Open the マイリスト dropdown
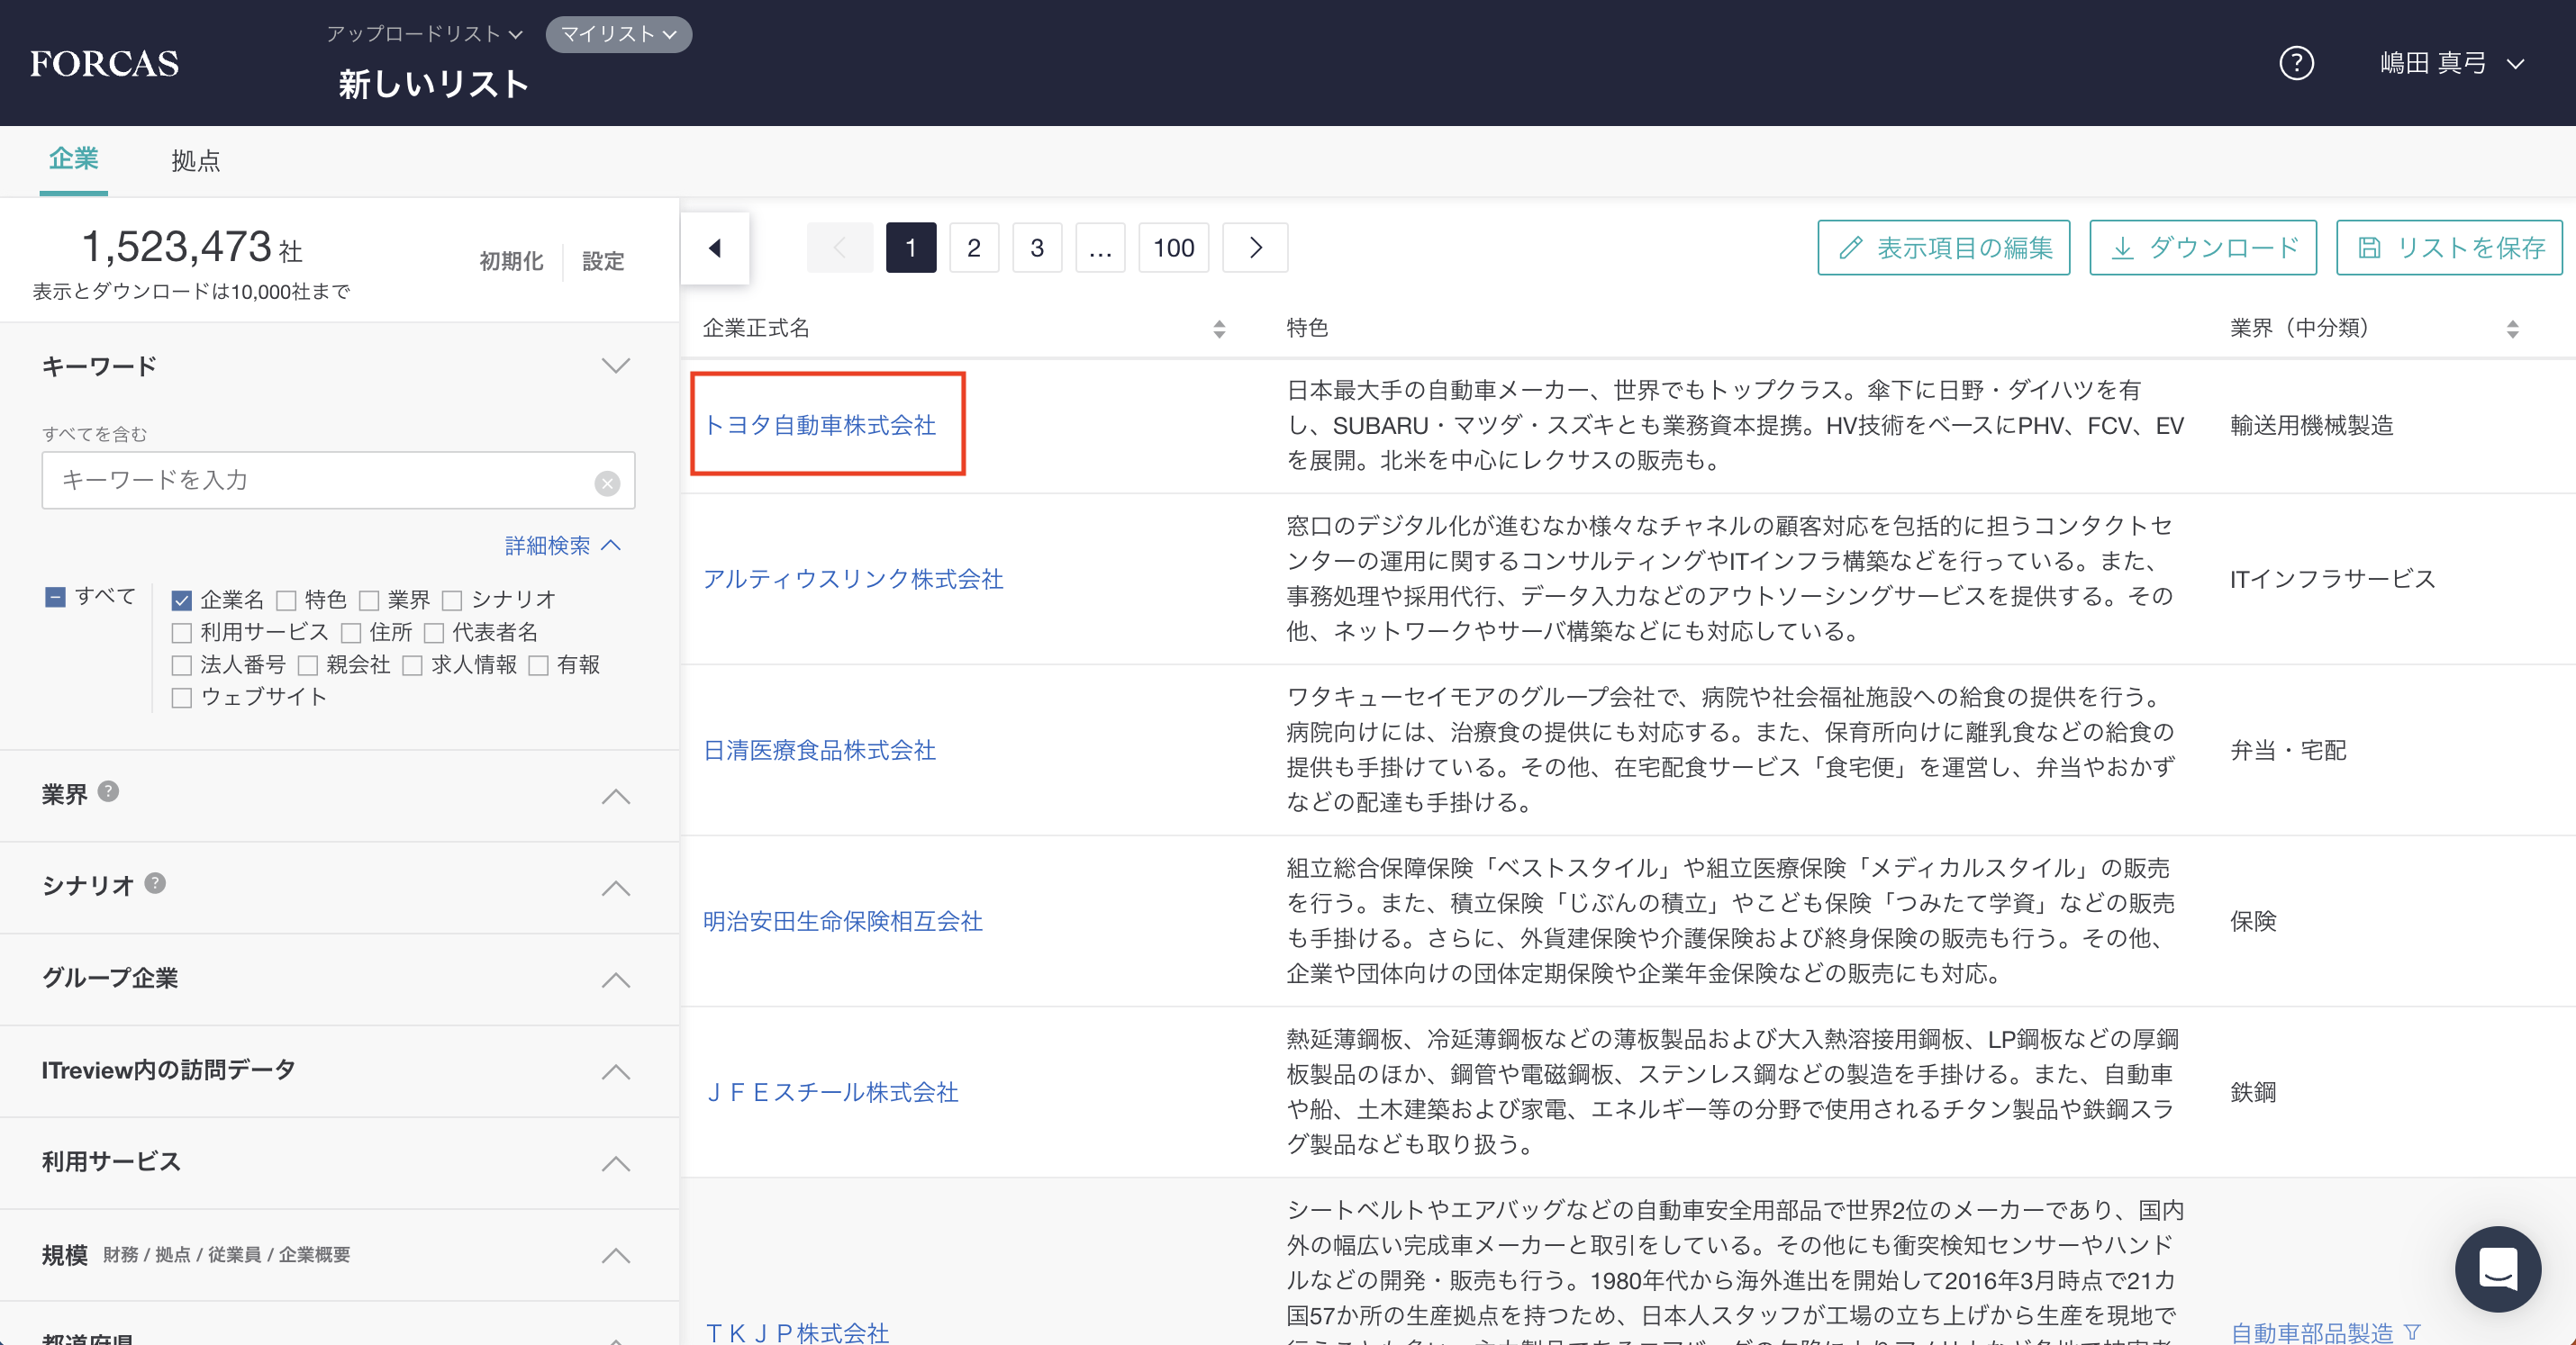 click(618, 34)
